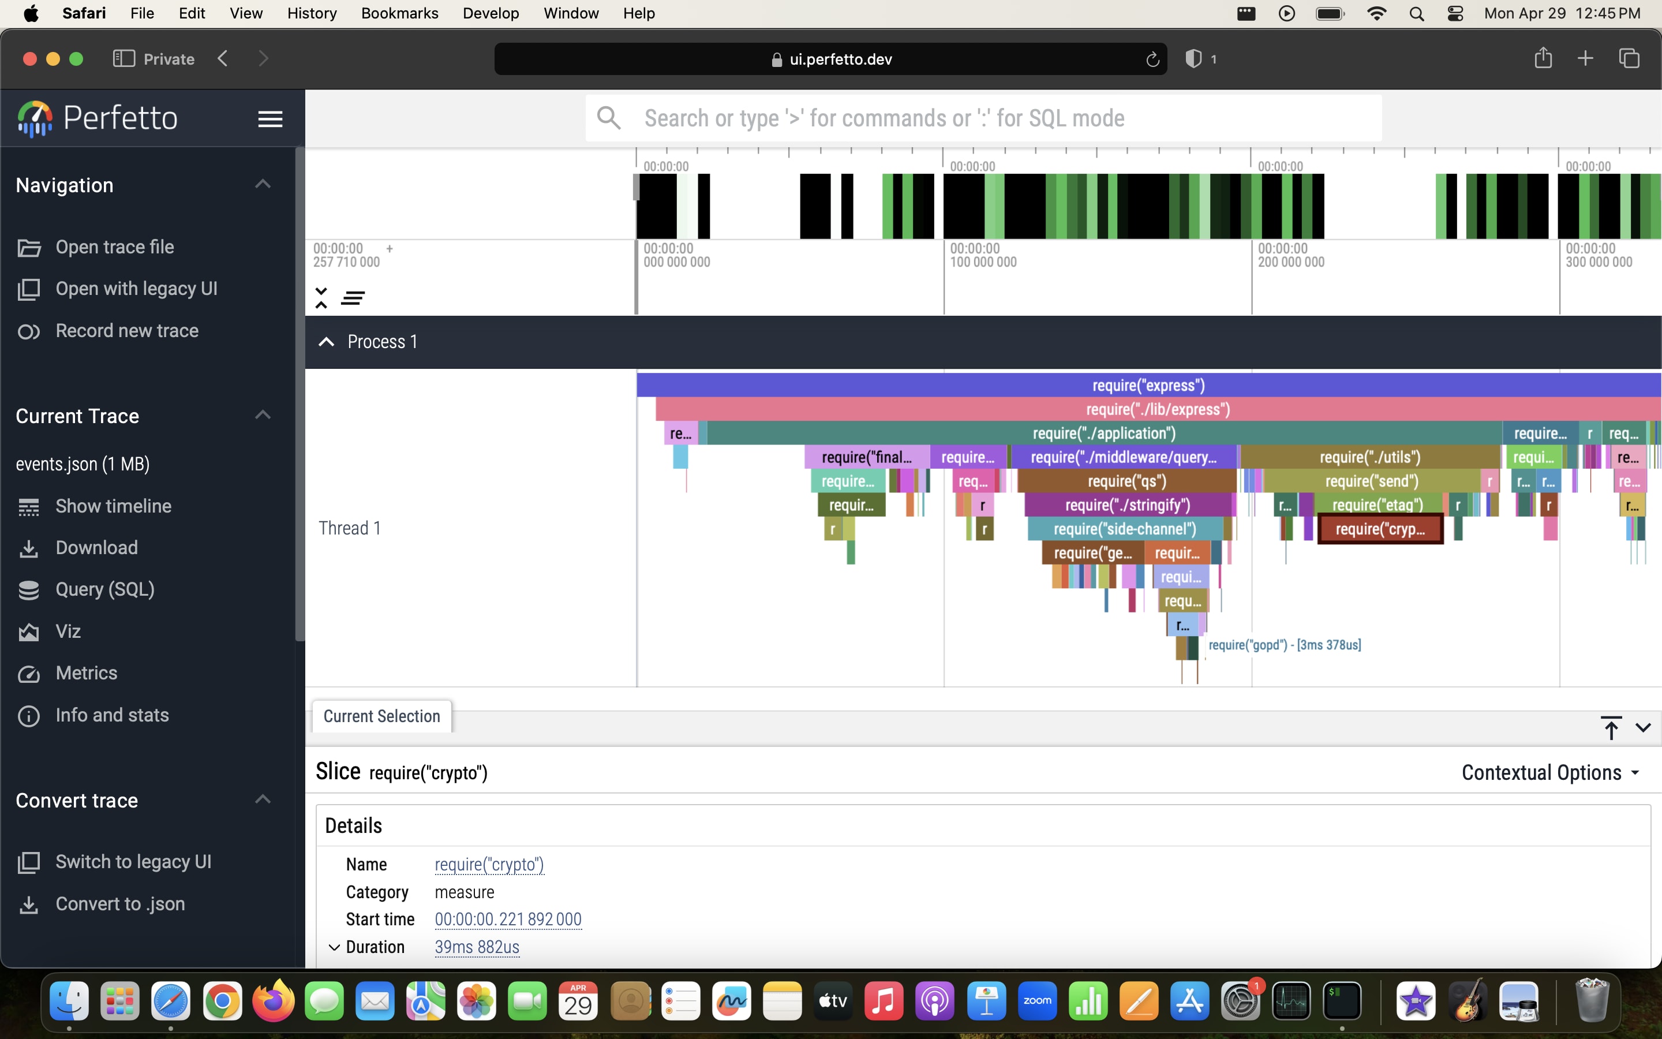
Task: Select the require("side-channel") slice
Action: pyautogui.click(x=1124, y=529)
